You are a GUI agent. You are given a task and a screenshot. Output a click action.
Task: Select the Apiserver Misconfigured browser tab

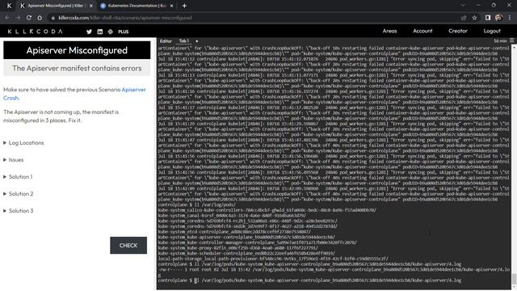click(56, 6)
